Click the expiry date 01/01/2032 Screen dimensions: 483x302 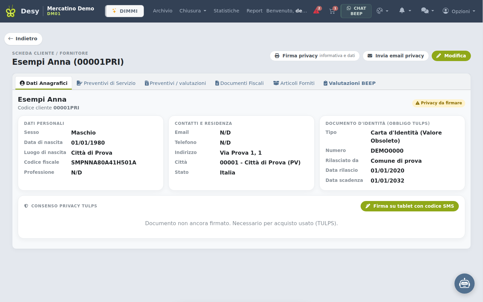click(x=387, y=181)
